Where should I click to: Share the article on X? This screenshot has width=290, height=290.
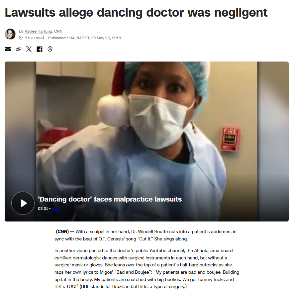[29, 49]
